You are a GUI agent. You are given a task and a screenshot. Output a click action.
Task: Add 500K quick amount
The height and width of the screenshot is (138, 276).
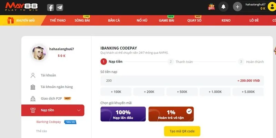coord(182,92)
